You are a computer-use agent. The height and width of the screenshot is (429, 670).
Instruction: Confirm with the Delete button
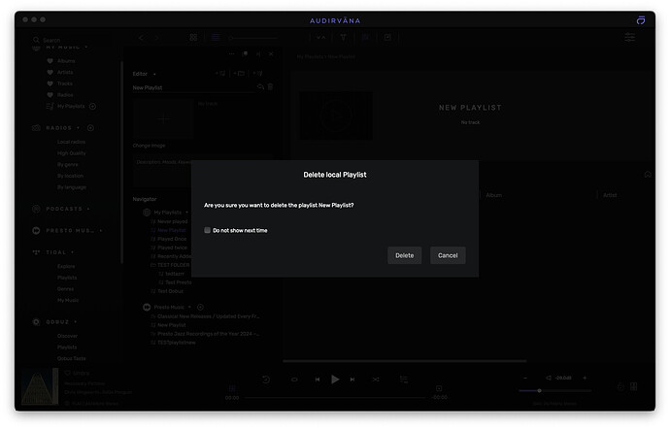pos(404,255)
